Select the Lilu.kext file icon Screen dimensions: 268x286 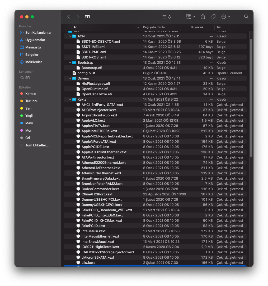coord(78,263)
